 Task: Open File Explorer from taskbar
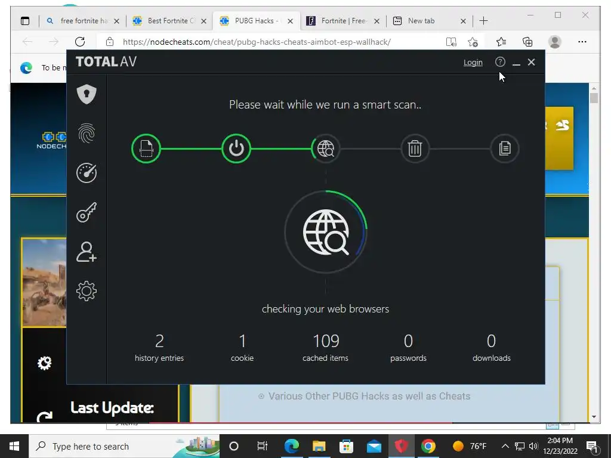pos(319,446)
